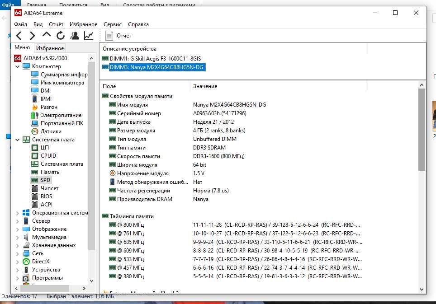Collapse the Компьютер tree node
This screenshot has height=304, width=436.
(17, 66)
